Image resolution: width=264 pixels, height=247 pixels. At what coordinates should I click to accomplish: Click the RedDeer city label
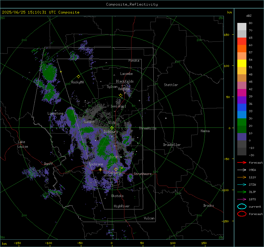pos(124,89)
